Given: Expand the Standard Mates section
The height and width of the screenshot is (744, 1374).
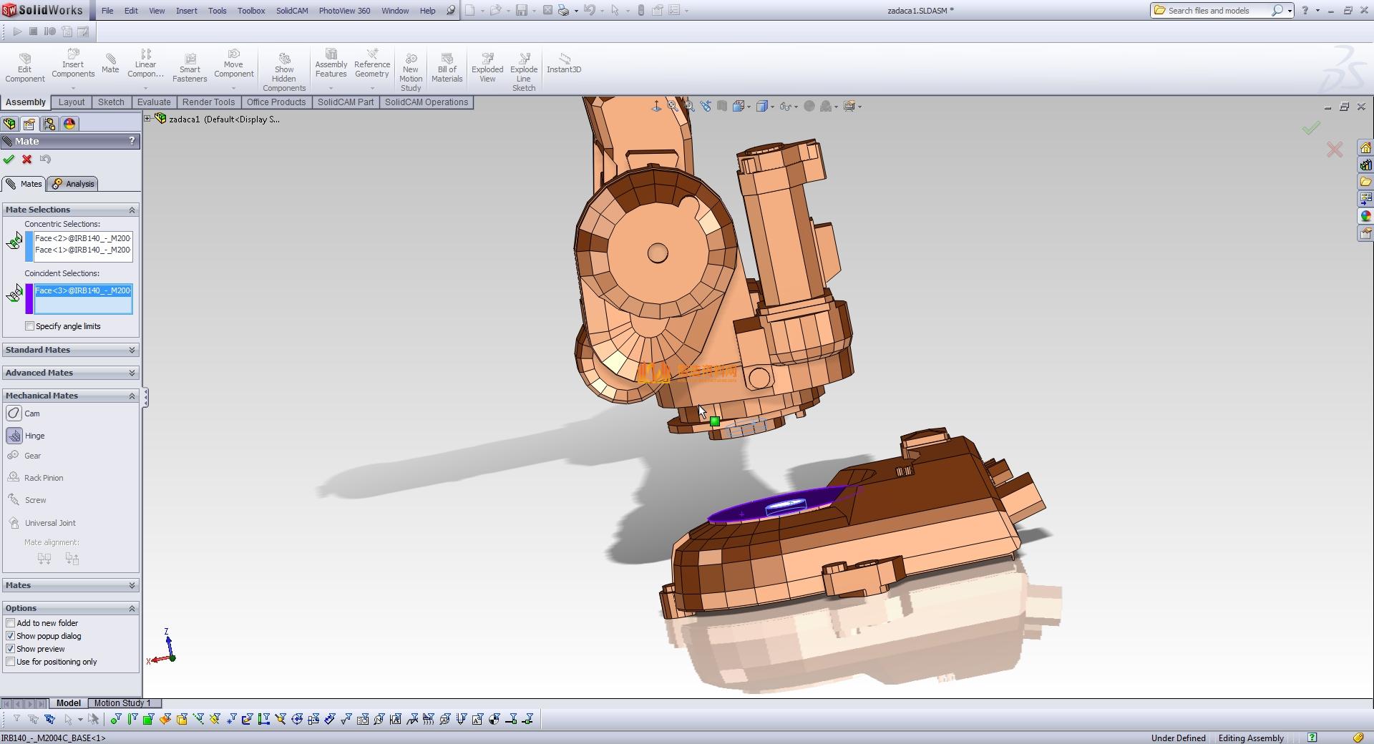Looking at the screenshot, I should coord(70,350).
